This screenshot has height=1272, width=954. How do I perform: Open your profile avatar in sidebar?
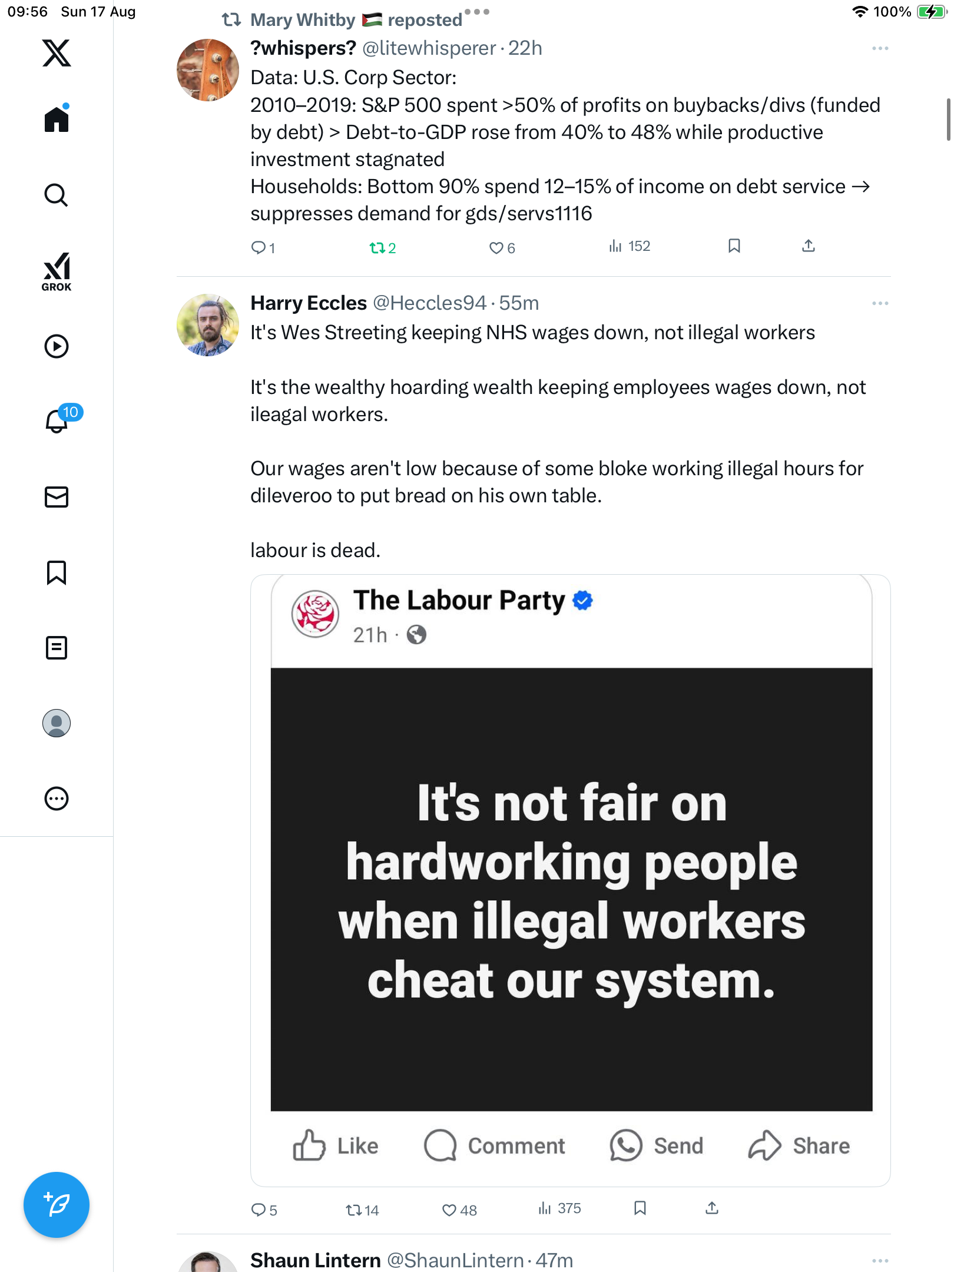57,723
